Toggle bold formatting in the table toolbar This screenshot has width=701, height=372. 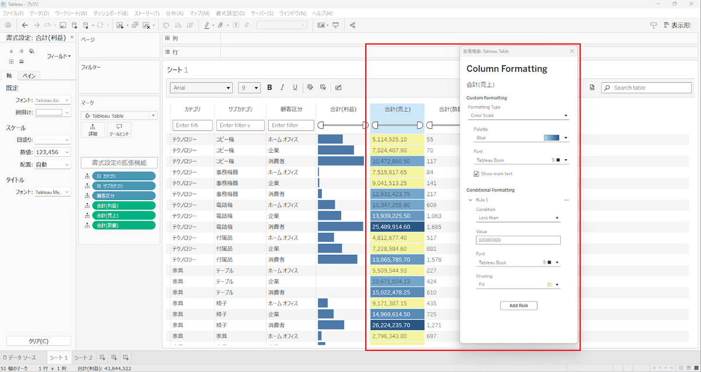pos(269,87)
